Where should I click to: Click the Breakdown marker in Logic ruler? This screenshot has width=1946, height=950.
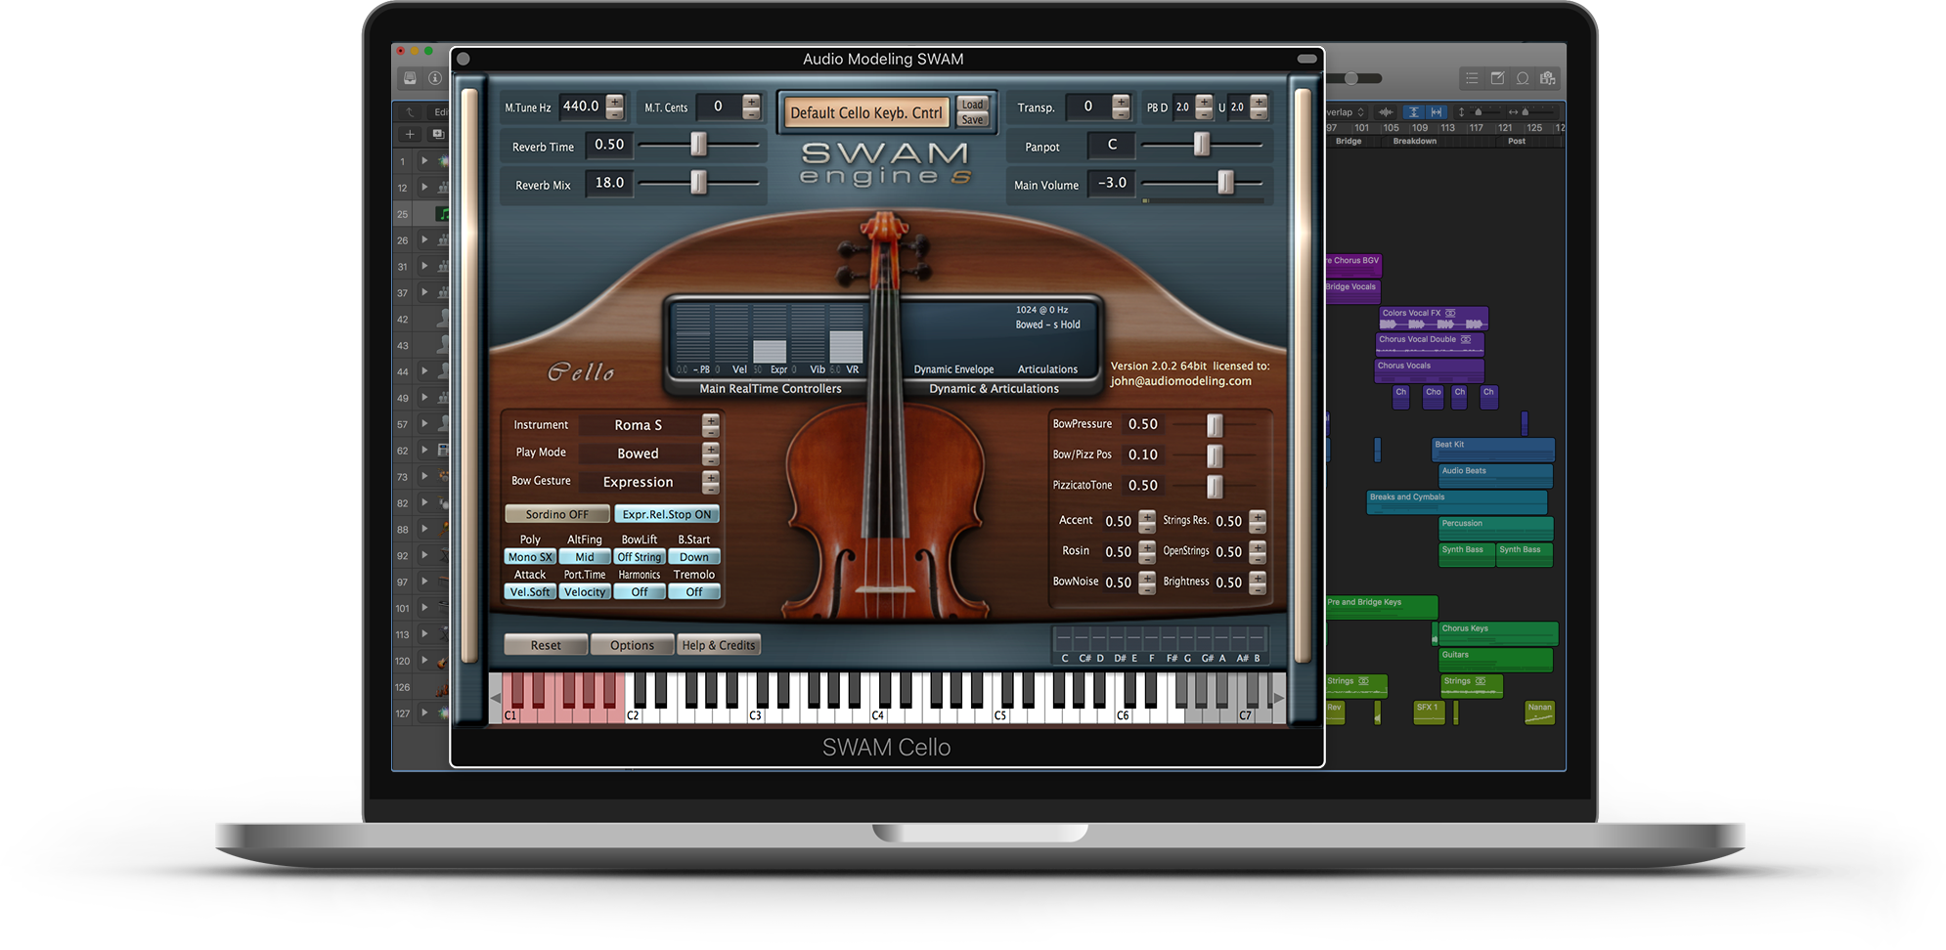1414,141
